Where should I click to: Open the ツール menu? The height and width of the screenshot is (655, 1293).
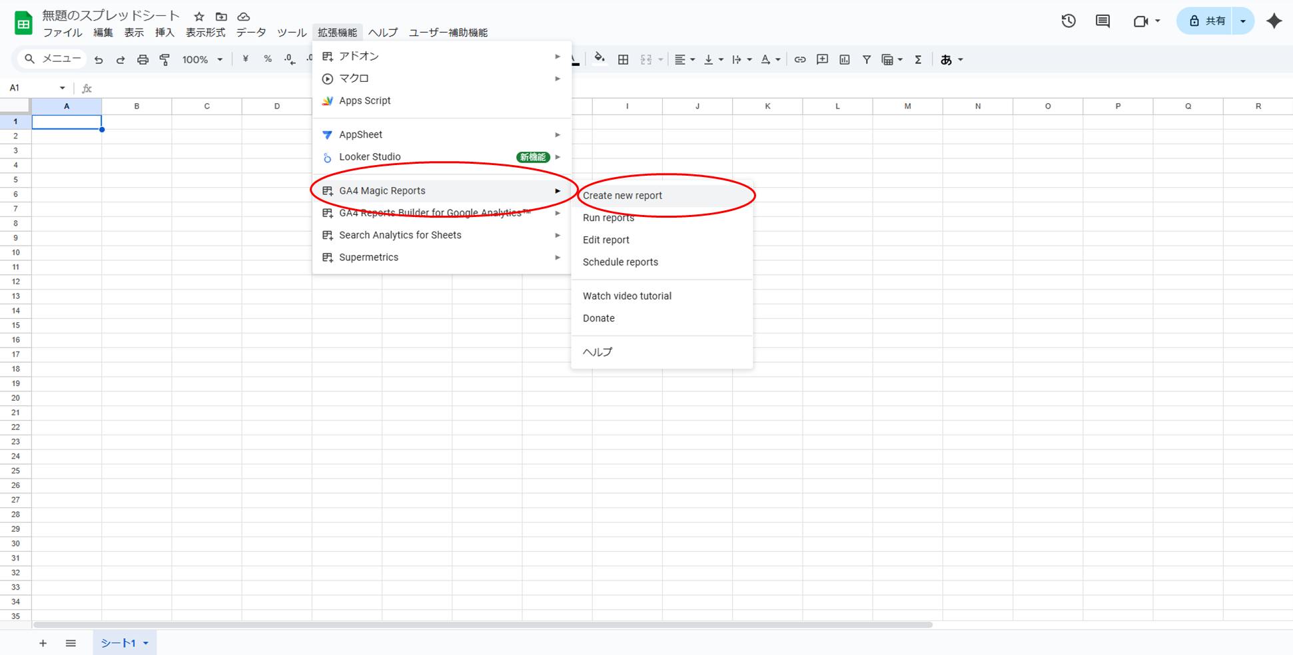tap(292, 33)
